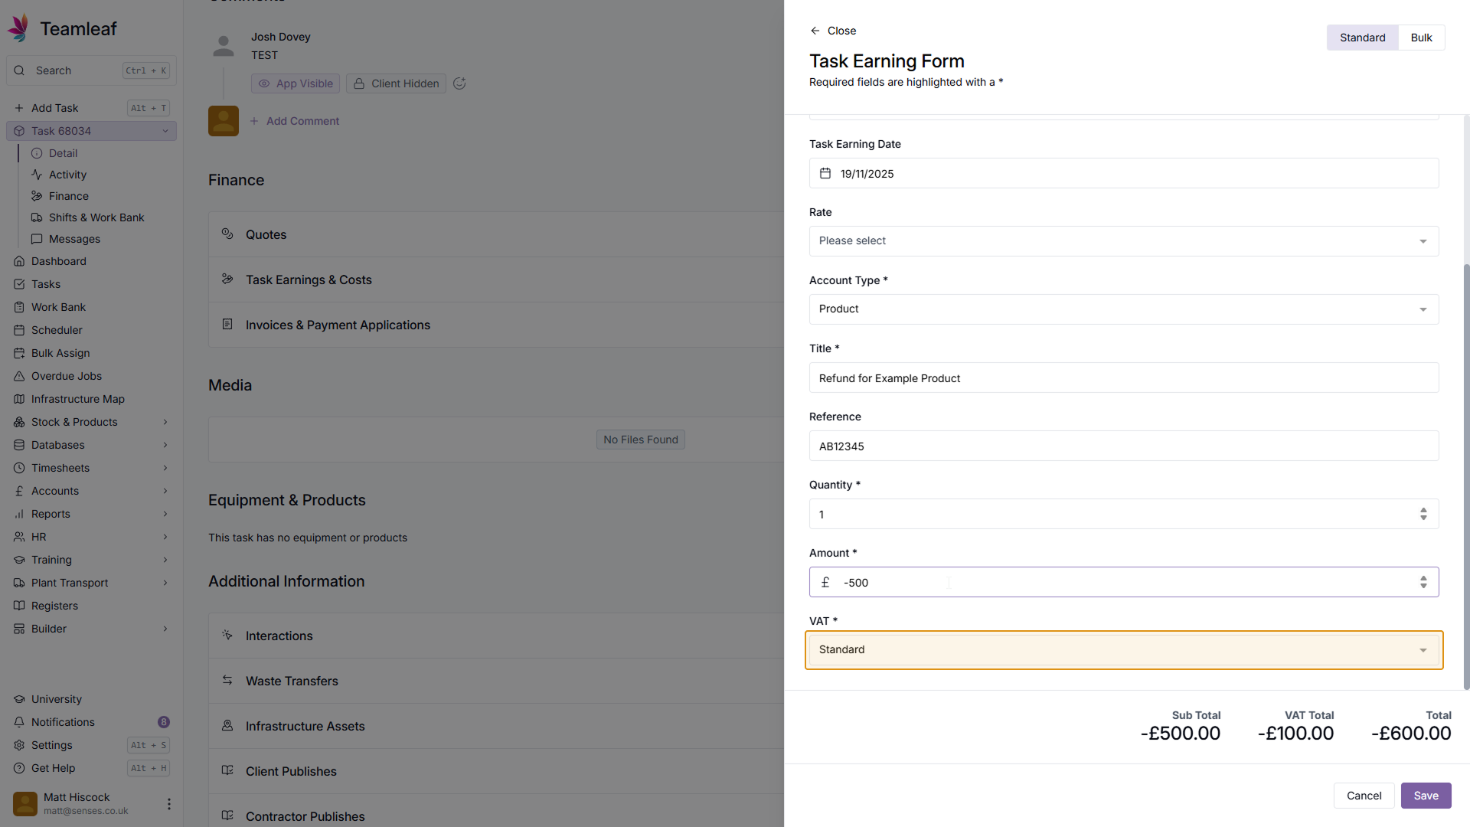Click the calendar icon in Task Earning Date

click(x=825, y=174)
